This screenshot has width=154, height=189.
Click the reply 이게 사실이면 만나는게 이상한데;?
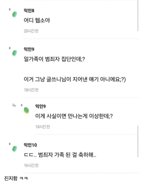74,116
